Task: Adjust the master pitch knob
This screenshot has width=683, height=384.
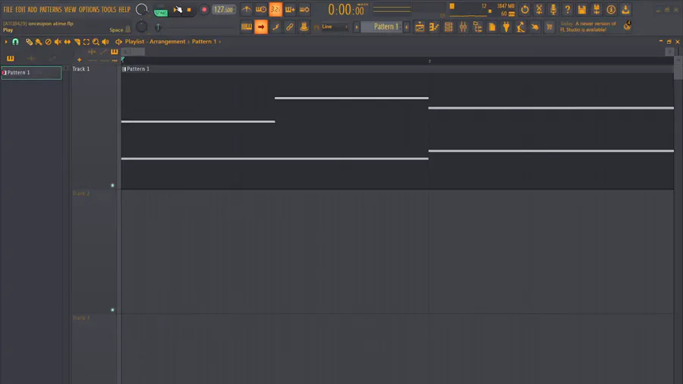Action: [x=142, y=27]
